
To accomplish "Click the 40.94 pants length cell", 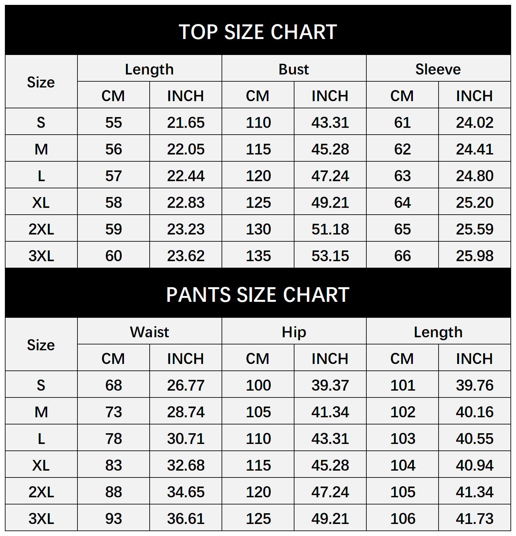I will 475,465.
